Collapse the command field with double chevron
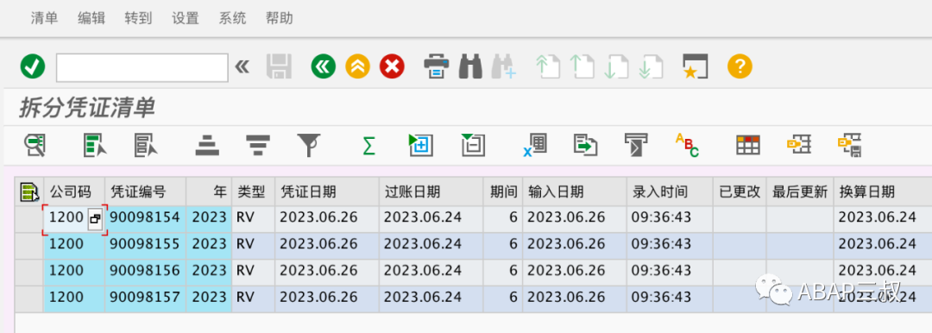932x333 pixels. click(x=242, y=66)
